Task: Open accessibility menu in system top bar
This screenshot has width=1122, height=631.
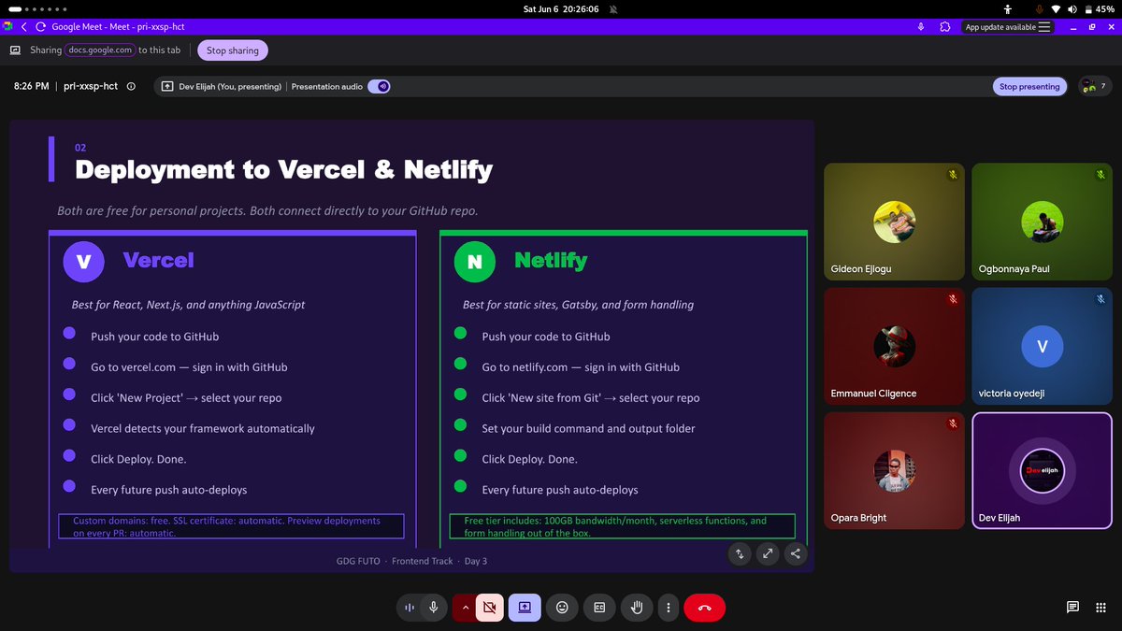Action: point(1008,8)
